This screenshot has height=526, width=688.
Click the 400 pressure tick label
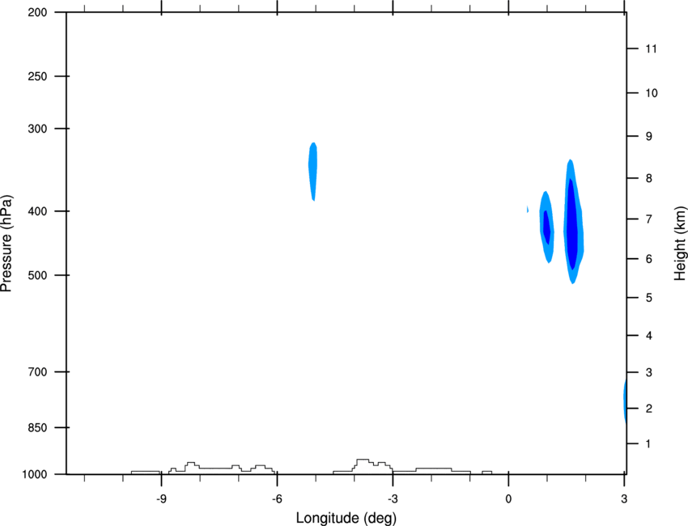pos(37,211)
